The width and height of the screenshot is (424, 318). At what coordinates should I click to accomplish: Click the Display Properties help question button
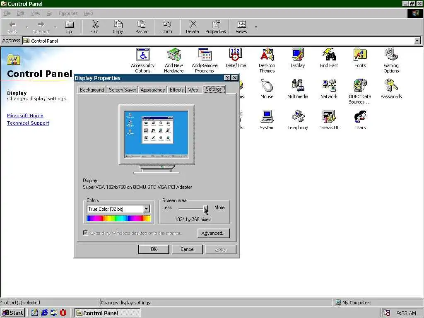[227, 78]
